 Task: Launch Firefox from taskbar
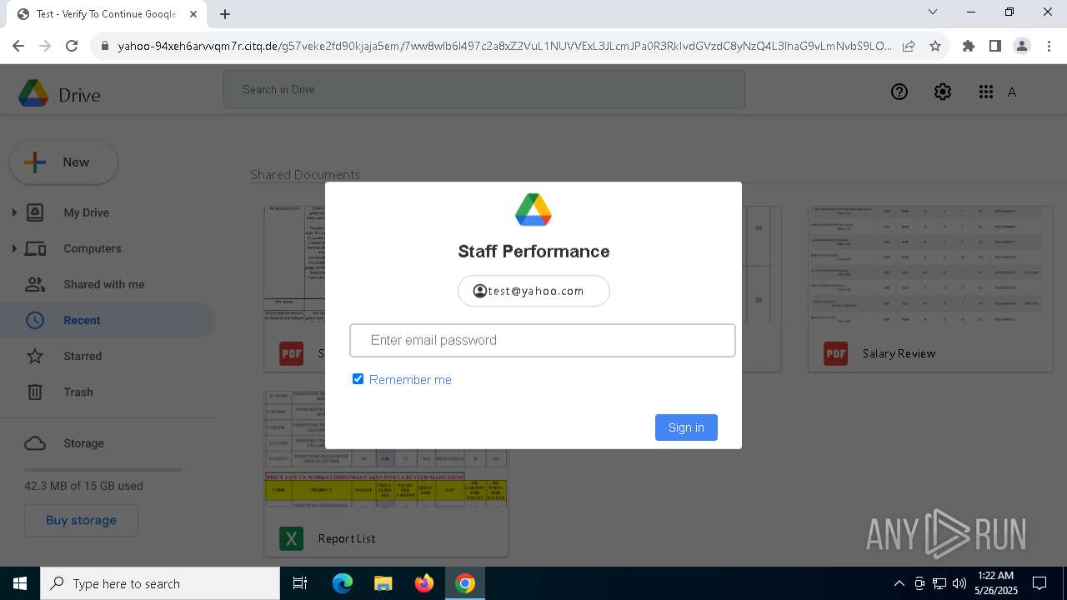click(424, 583)
